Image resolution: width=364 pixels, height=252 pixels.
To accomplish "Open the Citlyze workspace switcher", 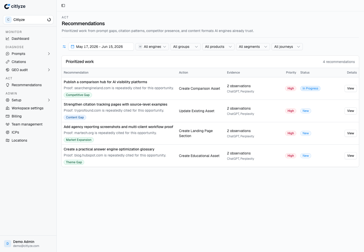I will (x=28, y=20).
